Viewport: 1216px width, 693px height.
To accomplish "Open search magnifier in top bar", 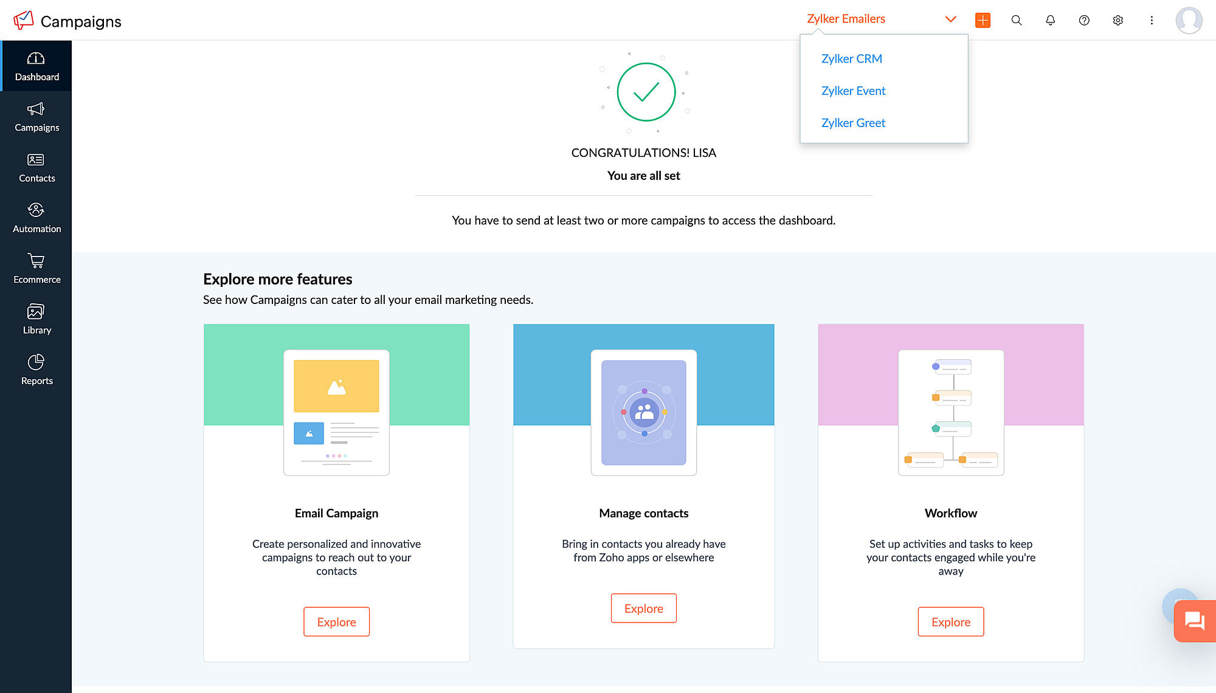I will pyautogui.click(x=1016, y=20).
